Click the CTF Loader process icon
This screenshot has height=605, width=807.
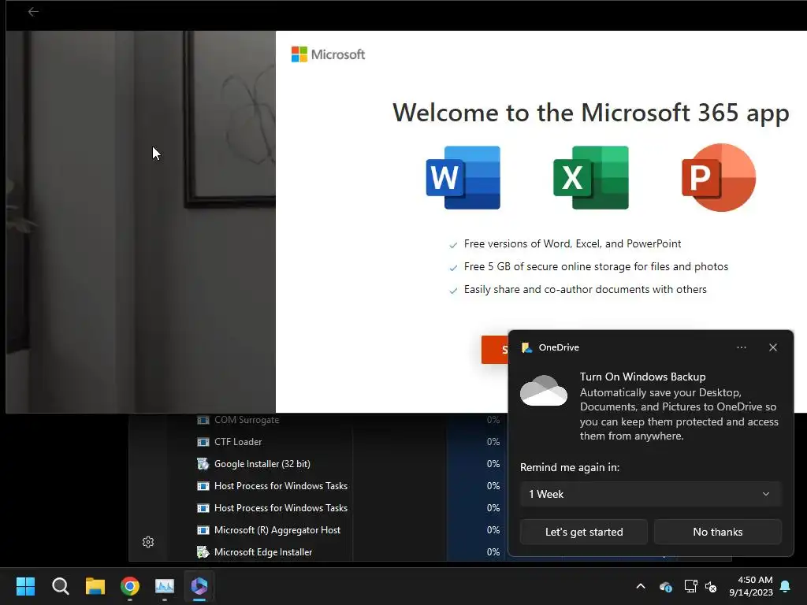[203, 442]
